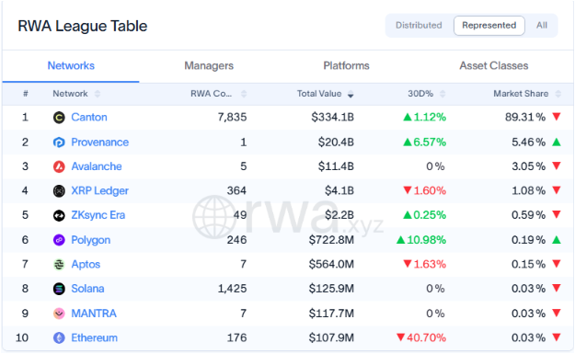The height and width of the screenshot is (354, 575).
Task: Click Ethereum's 30D change 40.70%
Action: (421, 337)
